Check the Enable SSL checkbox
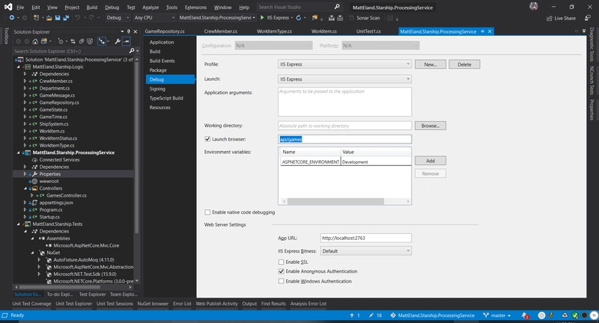Image resolution: width=599 pixels, height=323 pixels. [282, 262]
